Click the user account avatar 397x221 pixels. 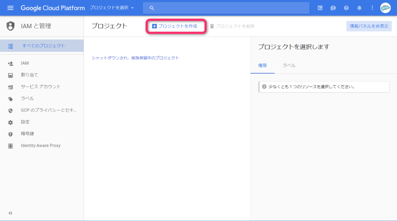385,8
